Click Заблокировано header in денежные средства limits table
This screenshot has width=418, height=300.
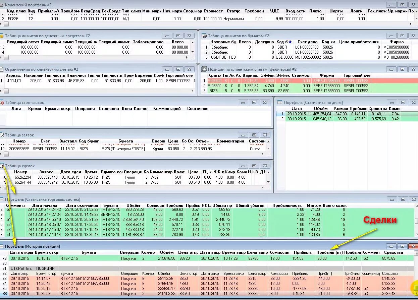pos(148,42)
